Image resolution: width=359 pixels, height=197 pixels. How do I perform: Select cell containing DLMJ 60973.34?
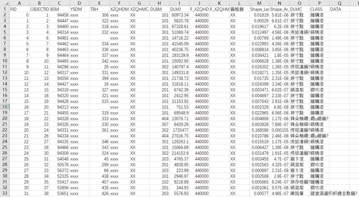click(179, 15)
